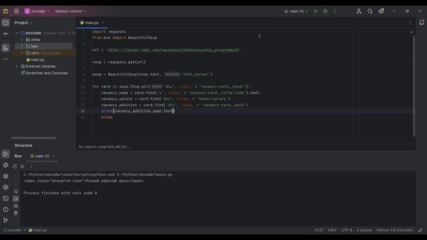Start debugging with the bug icon

(325, 11)
